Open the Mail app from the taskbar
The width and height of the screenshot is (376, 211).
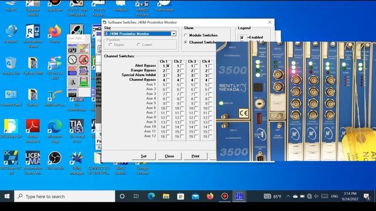point(195,196)
